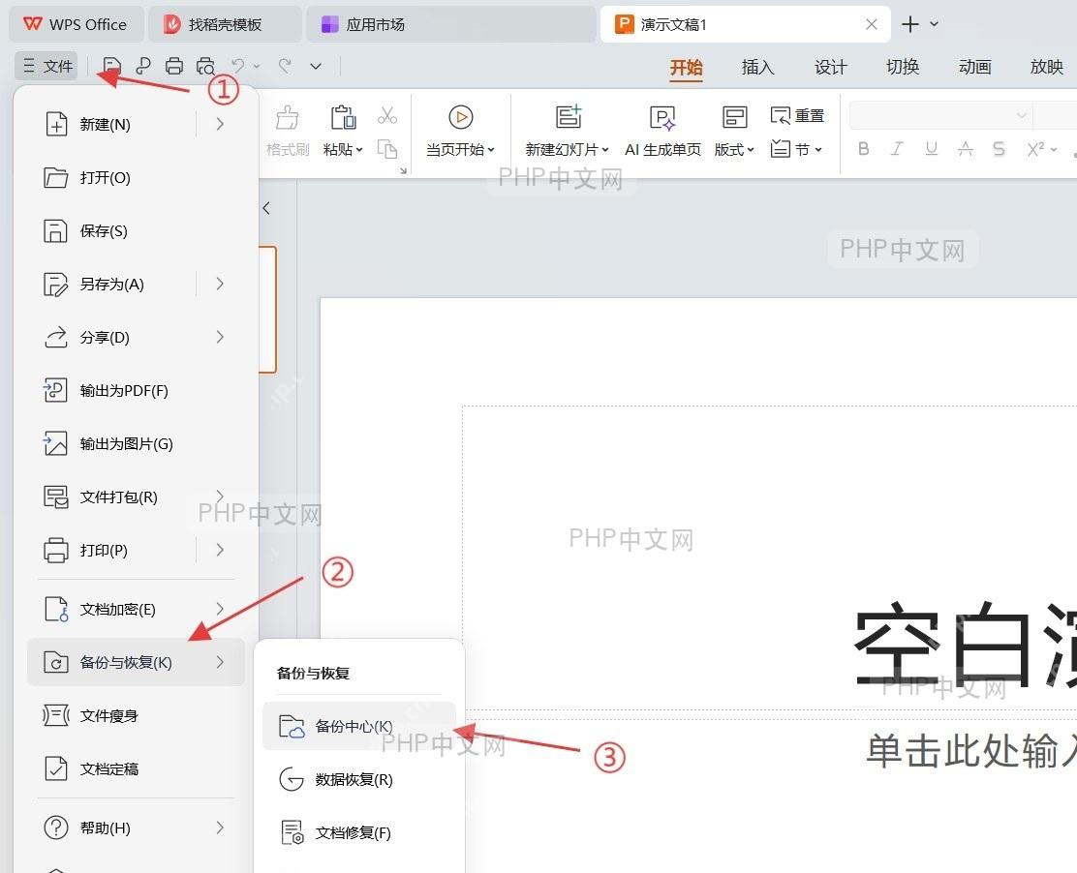Expand the new tab dropdown arrow
Viewport: 1077px width, 873px height.
click(x=934, y=25)
